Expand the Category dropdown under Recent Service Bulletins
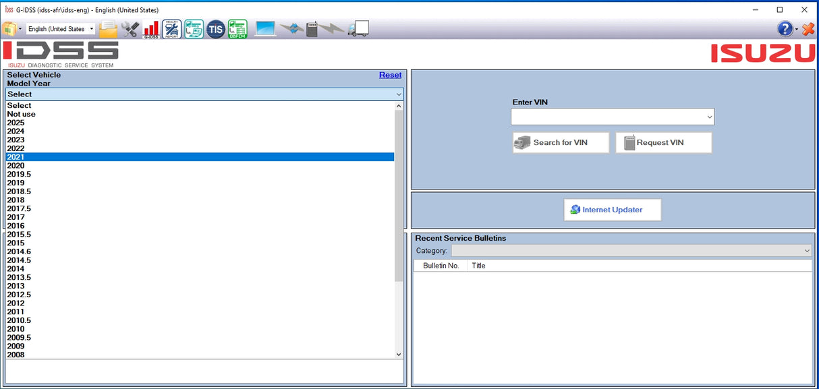819x389 pixels. point(807,251)
